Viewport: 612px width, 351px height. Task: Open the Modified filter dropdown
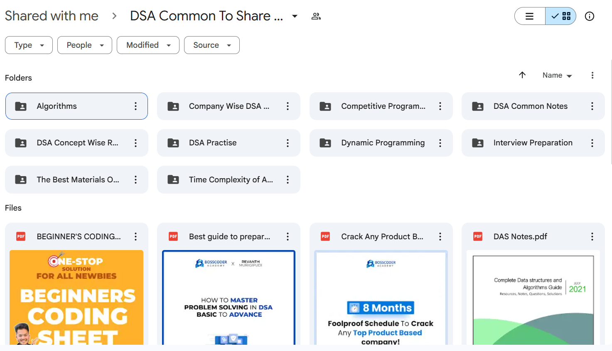pyautogui.click(x=148, y=45)
